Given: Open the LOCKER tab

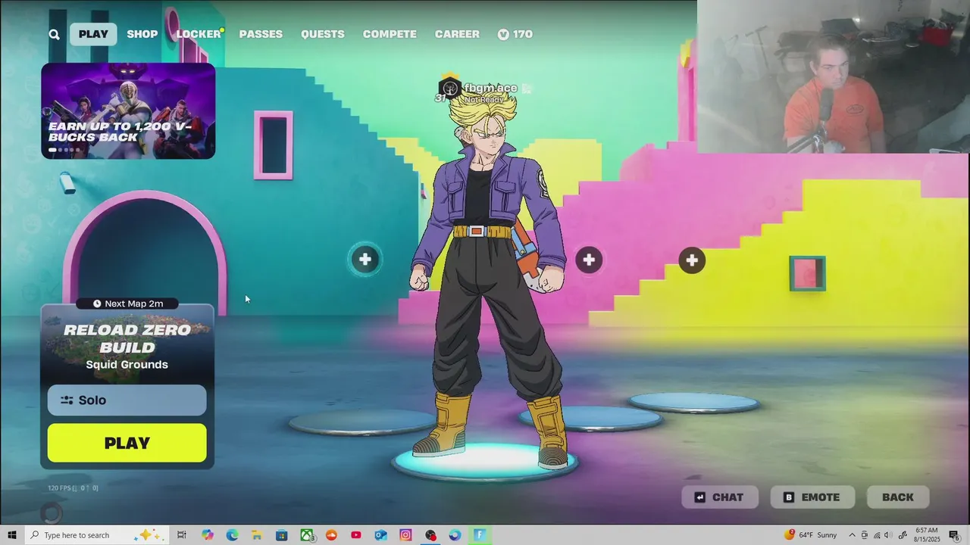Looking at the screenshot, I should (x=199, y=34).
